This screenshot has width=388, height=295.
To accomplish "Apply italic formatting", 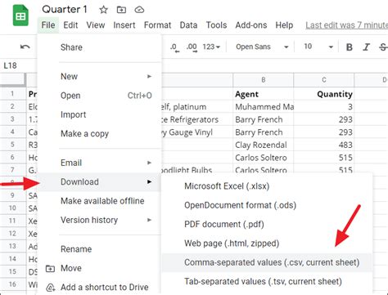I will pyautogui.click(x=366, y=47).
